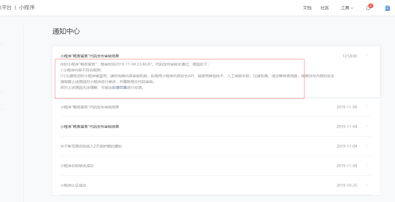Open the 文档 menu item
Image resolution: width=395 pixels, height=202 pixels.
[x=307, y=8]
